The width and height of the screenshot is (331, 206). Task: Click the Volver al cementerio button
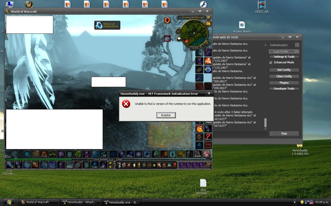point(107,25)
